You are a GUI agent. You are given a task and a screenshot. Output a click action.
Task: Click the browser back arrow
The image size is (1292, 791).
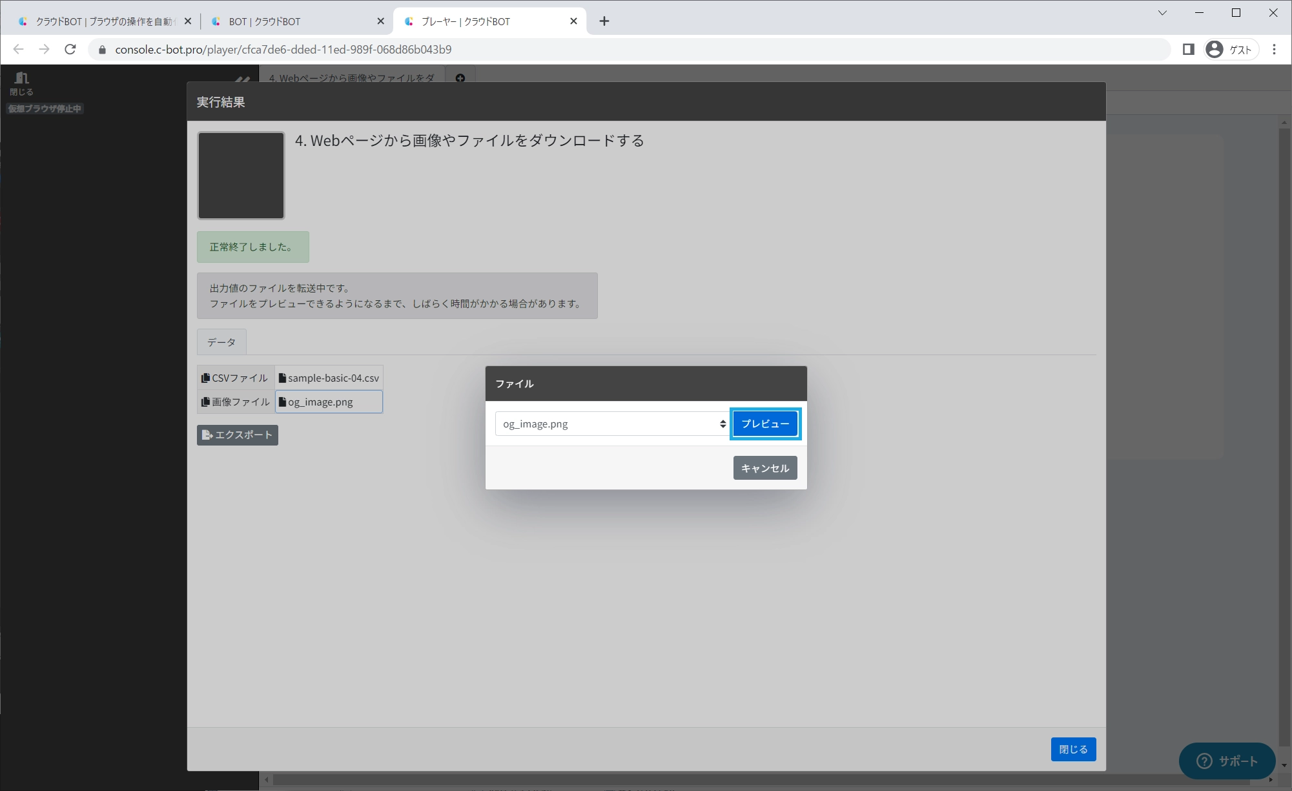(x=19, y=50)
